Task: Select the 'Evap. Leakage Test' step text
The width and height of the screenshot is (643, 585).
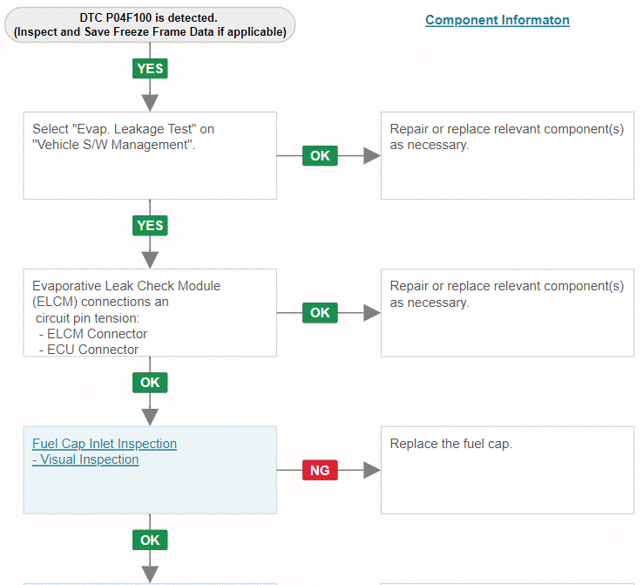Action: click(x=123, y=137)
